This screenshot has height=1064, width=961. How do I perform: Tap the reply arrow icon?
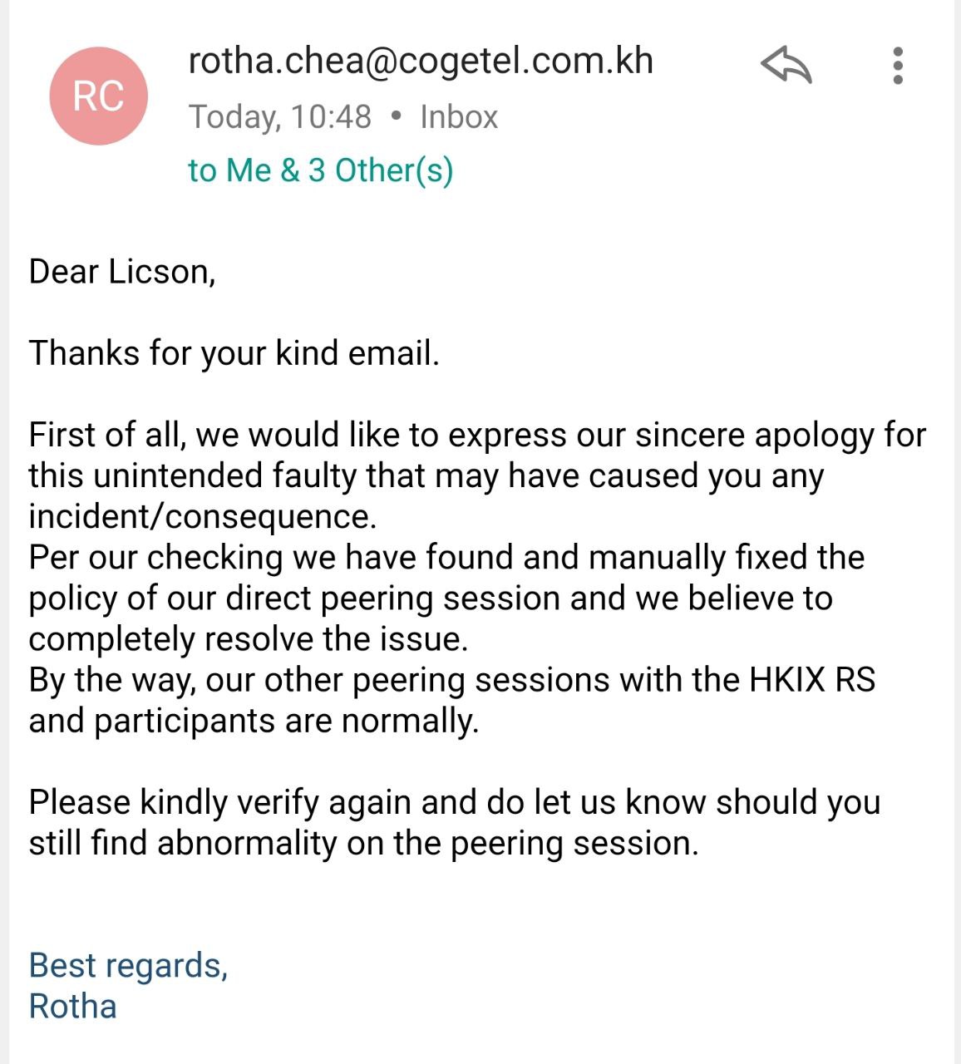786,65
